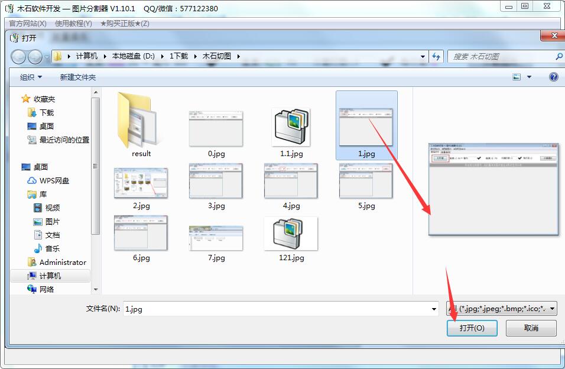Image resolution: width=565 pixels, height=369 pixels.
Task: Open 官方网站(X) menu
Action: [28, 24]
